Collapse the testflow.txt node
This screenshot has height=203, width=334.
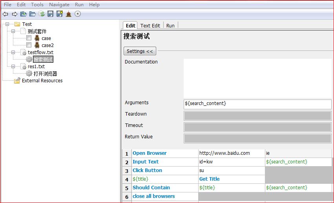[13, 53]
